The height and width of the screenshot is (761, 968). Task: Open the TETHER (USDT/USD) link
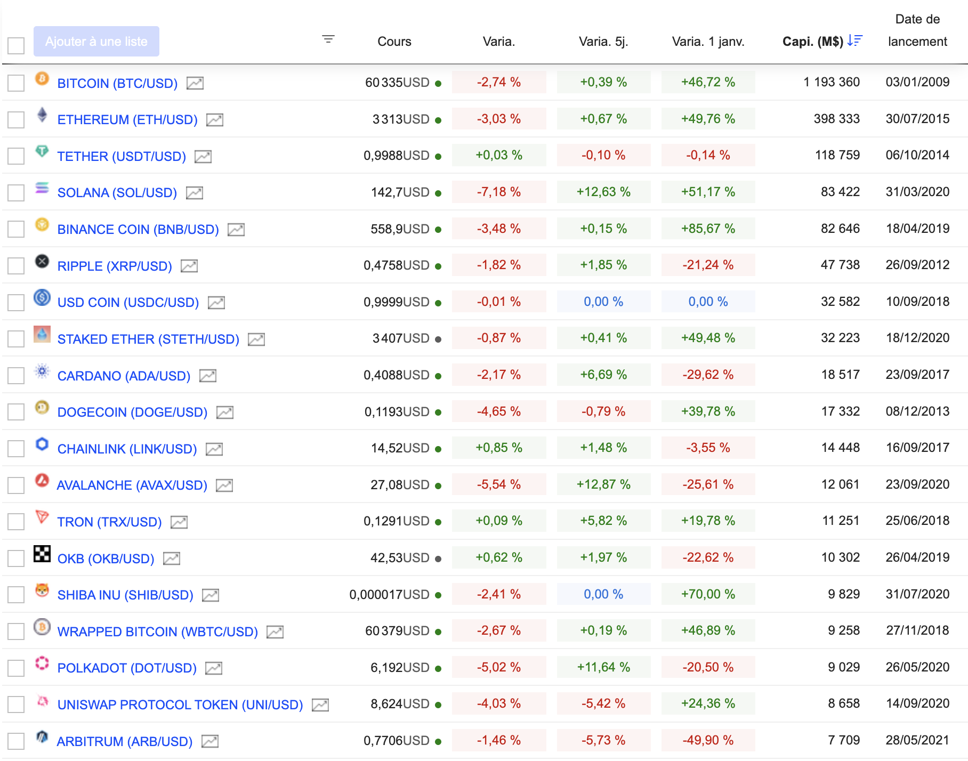pyautogui.click(x=122, y=157)
